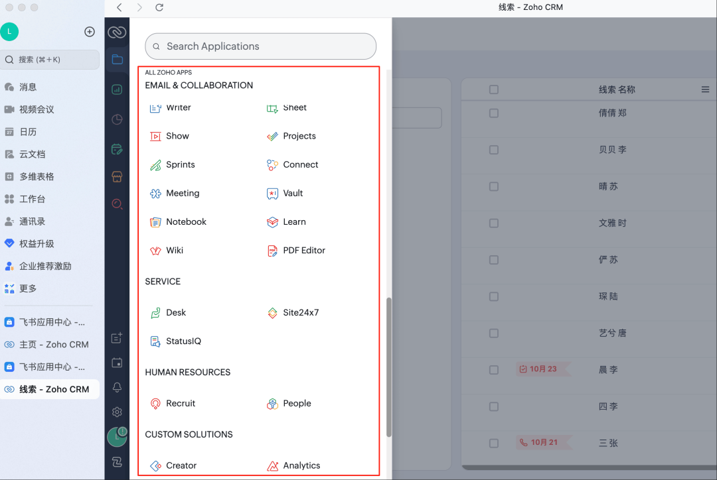Open the settings gear in CRM sidebar
Image resolution: width=717 pixels, height=480 pixels.
click(x=117, y=412)
